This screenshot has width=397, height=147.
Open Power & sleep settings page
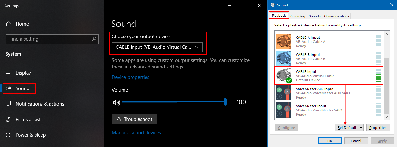click(x=52, y=135)
